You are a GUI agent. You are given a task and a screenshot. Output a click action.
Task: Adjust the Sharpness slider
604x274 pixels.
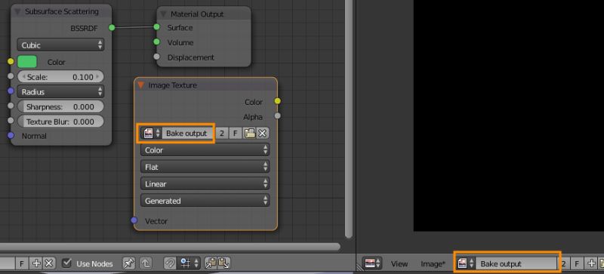[x=60, y=106]
